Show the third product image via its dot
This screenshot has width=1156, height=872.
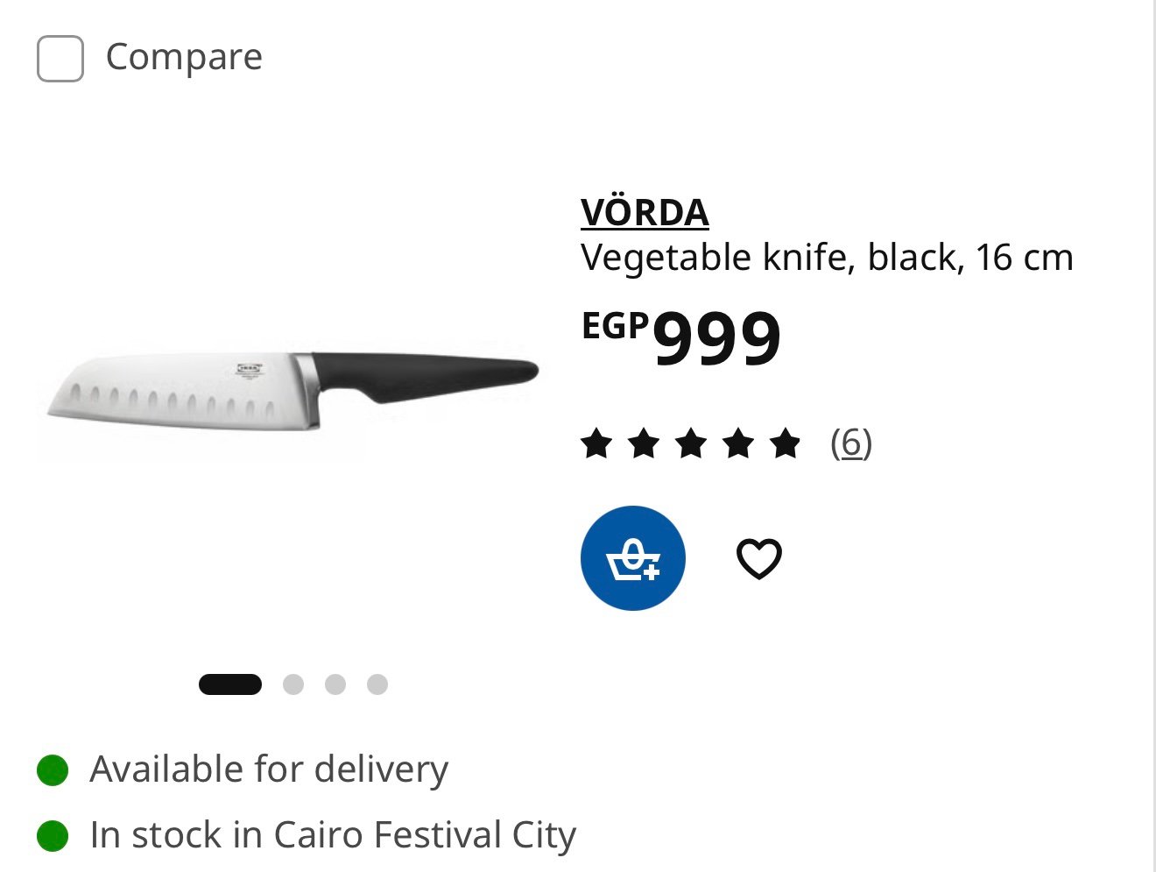[335, 684]
